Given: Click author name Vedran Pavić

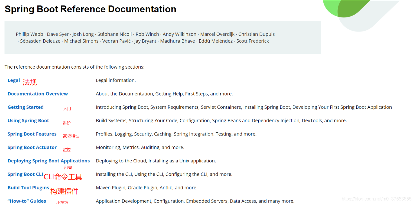Looking at the screenshot, I should 116,41.
